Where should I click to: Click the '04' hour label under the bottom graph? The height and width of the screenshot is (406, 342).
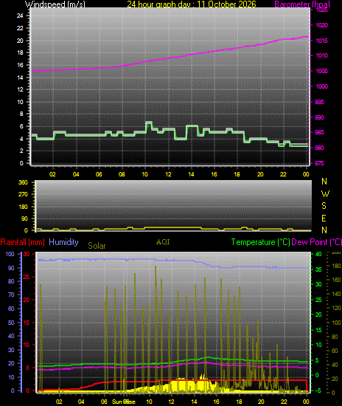[x=81, y=402]
